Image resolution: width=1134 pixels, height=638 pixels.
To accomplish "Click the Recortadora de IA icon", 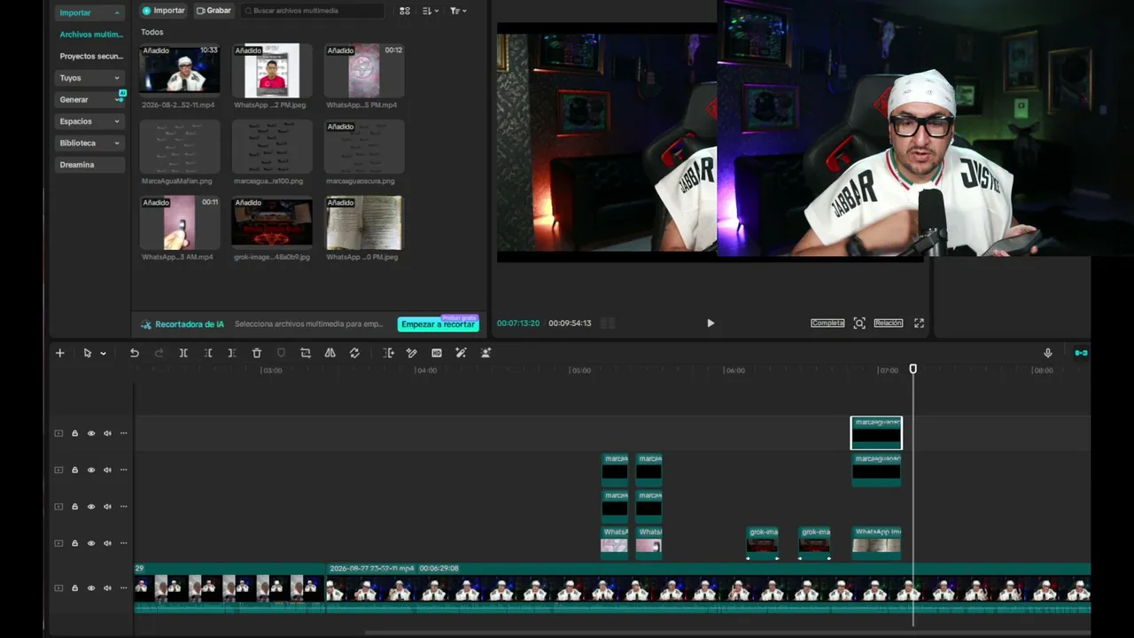I will point(146,324).
